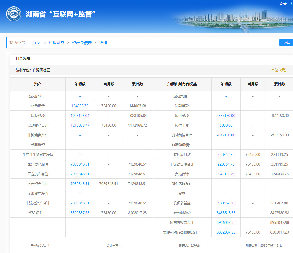Viewport: 293px width, 253px height.
Task: Click 应收款项 opening value 1028105.04
Action: [80, 116]
